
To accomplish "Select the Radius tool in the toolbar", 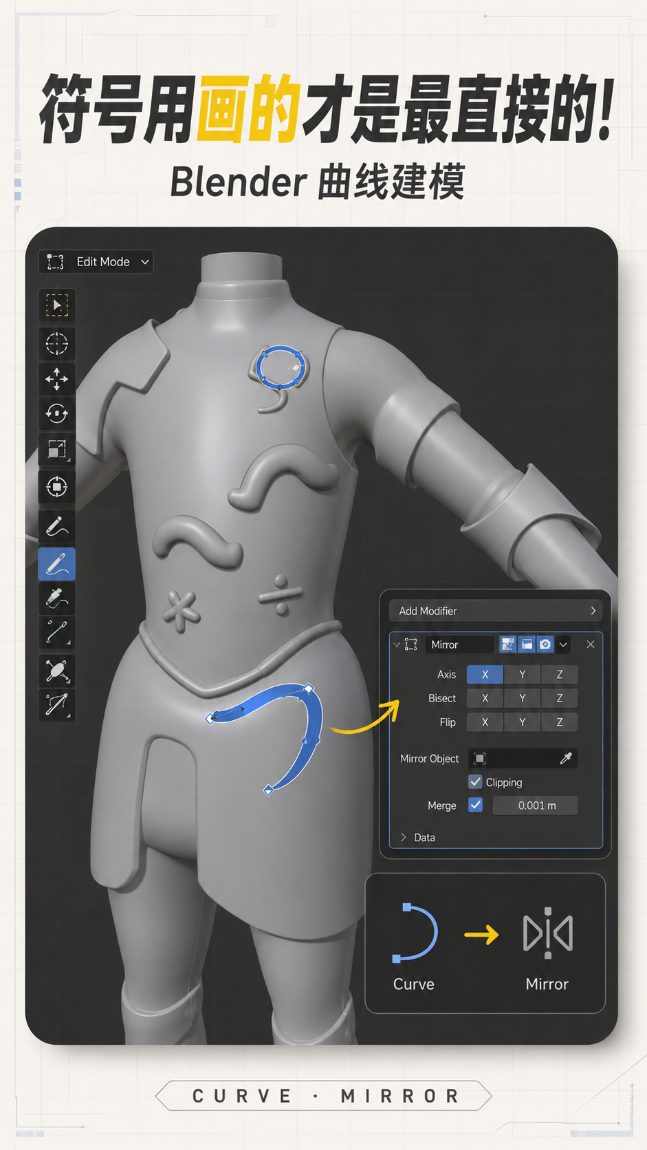I will 57,671.
